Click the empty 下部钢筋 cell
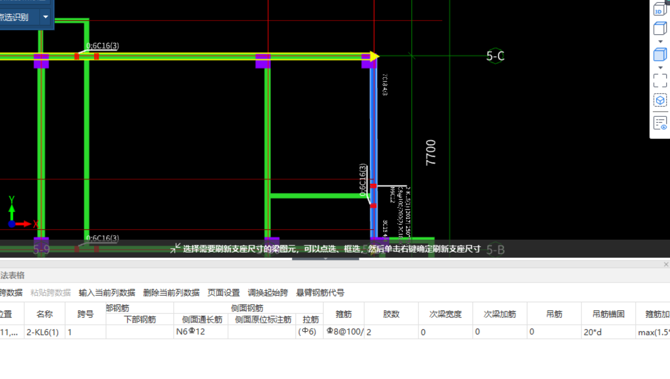Image resolution: width=670 pixels, height=379 pixels. tap(139, 332)
